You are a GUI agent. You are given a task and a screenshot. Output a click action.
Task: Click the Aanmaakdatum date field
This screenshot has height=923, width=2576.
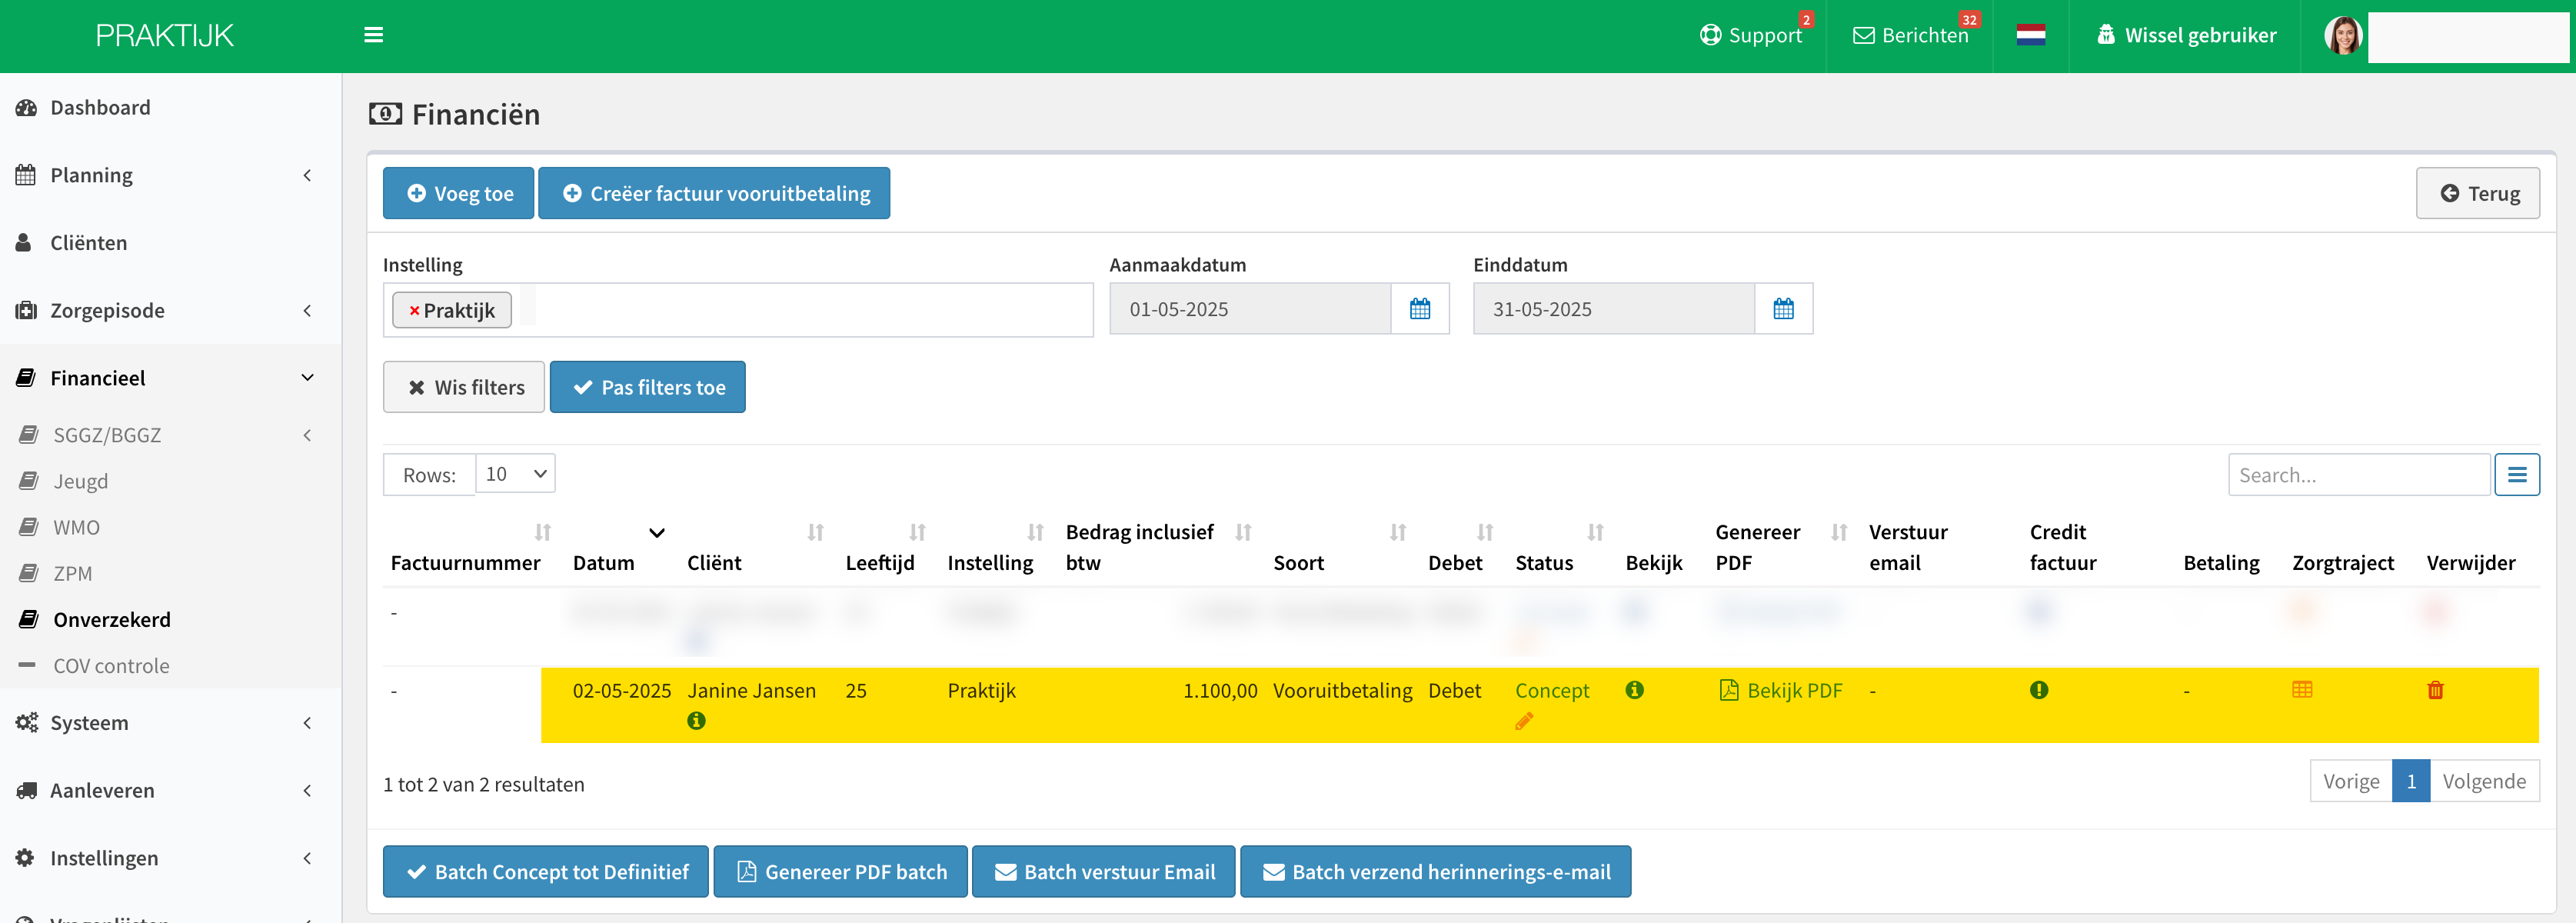[1250, 309]
